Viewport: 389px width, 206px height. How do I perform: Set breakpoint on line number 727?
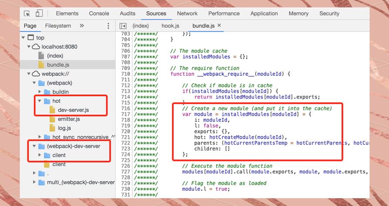[125, 172]
